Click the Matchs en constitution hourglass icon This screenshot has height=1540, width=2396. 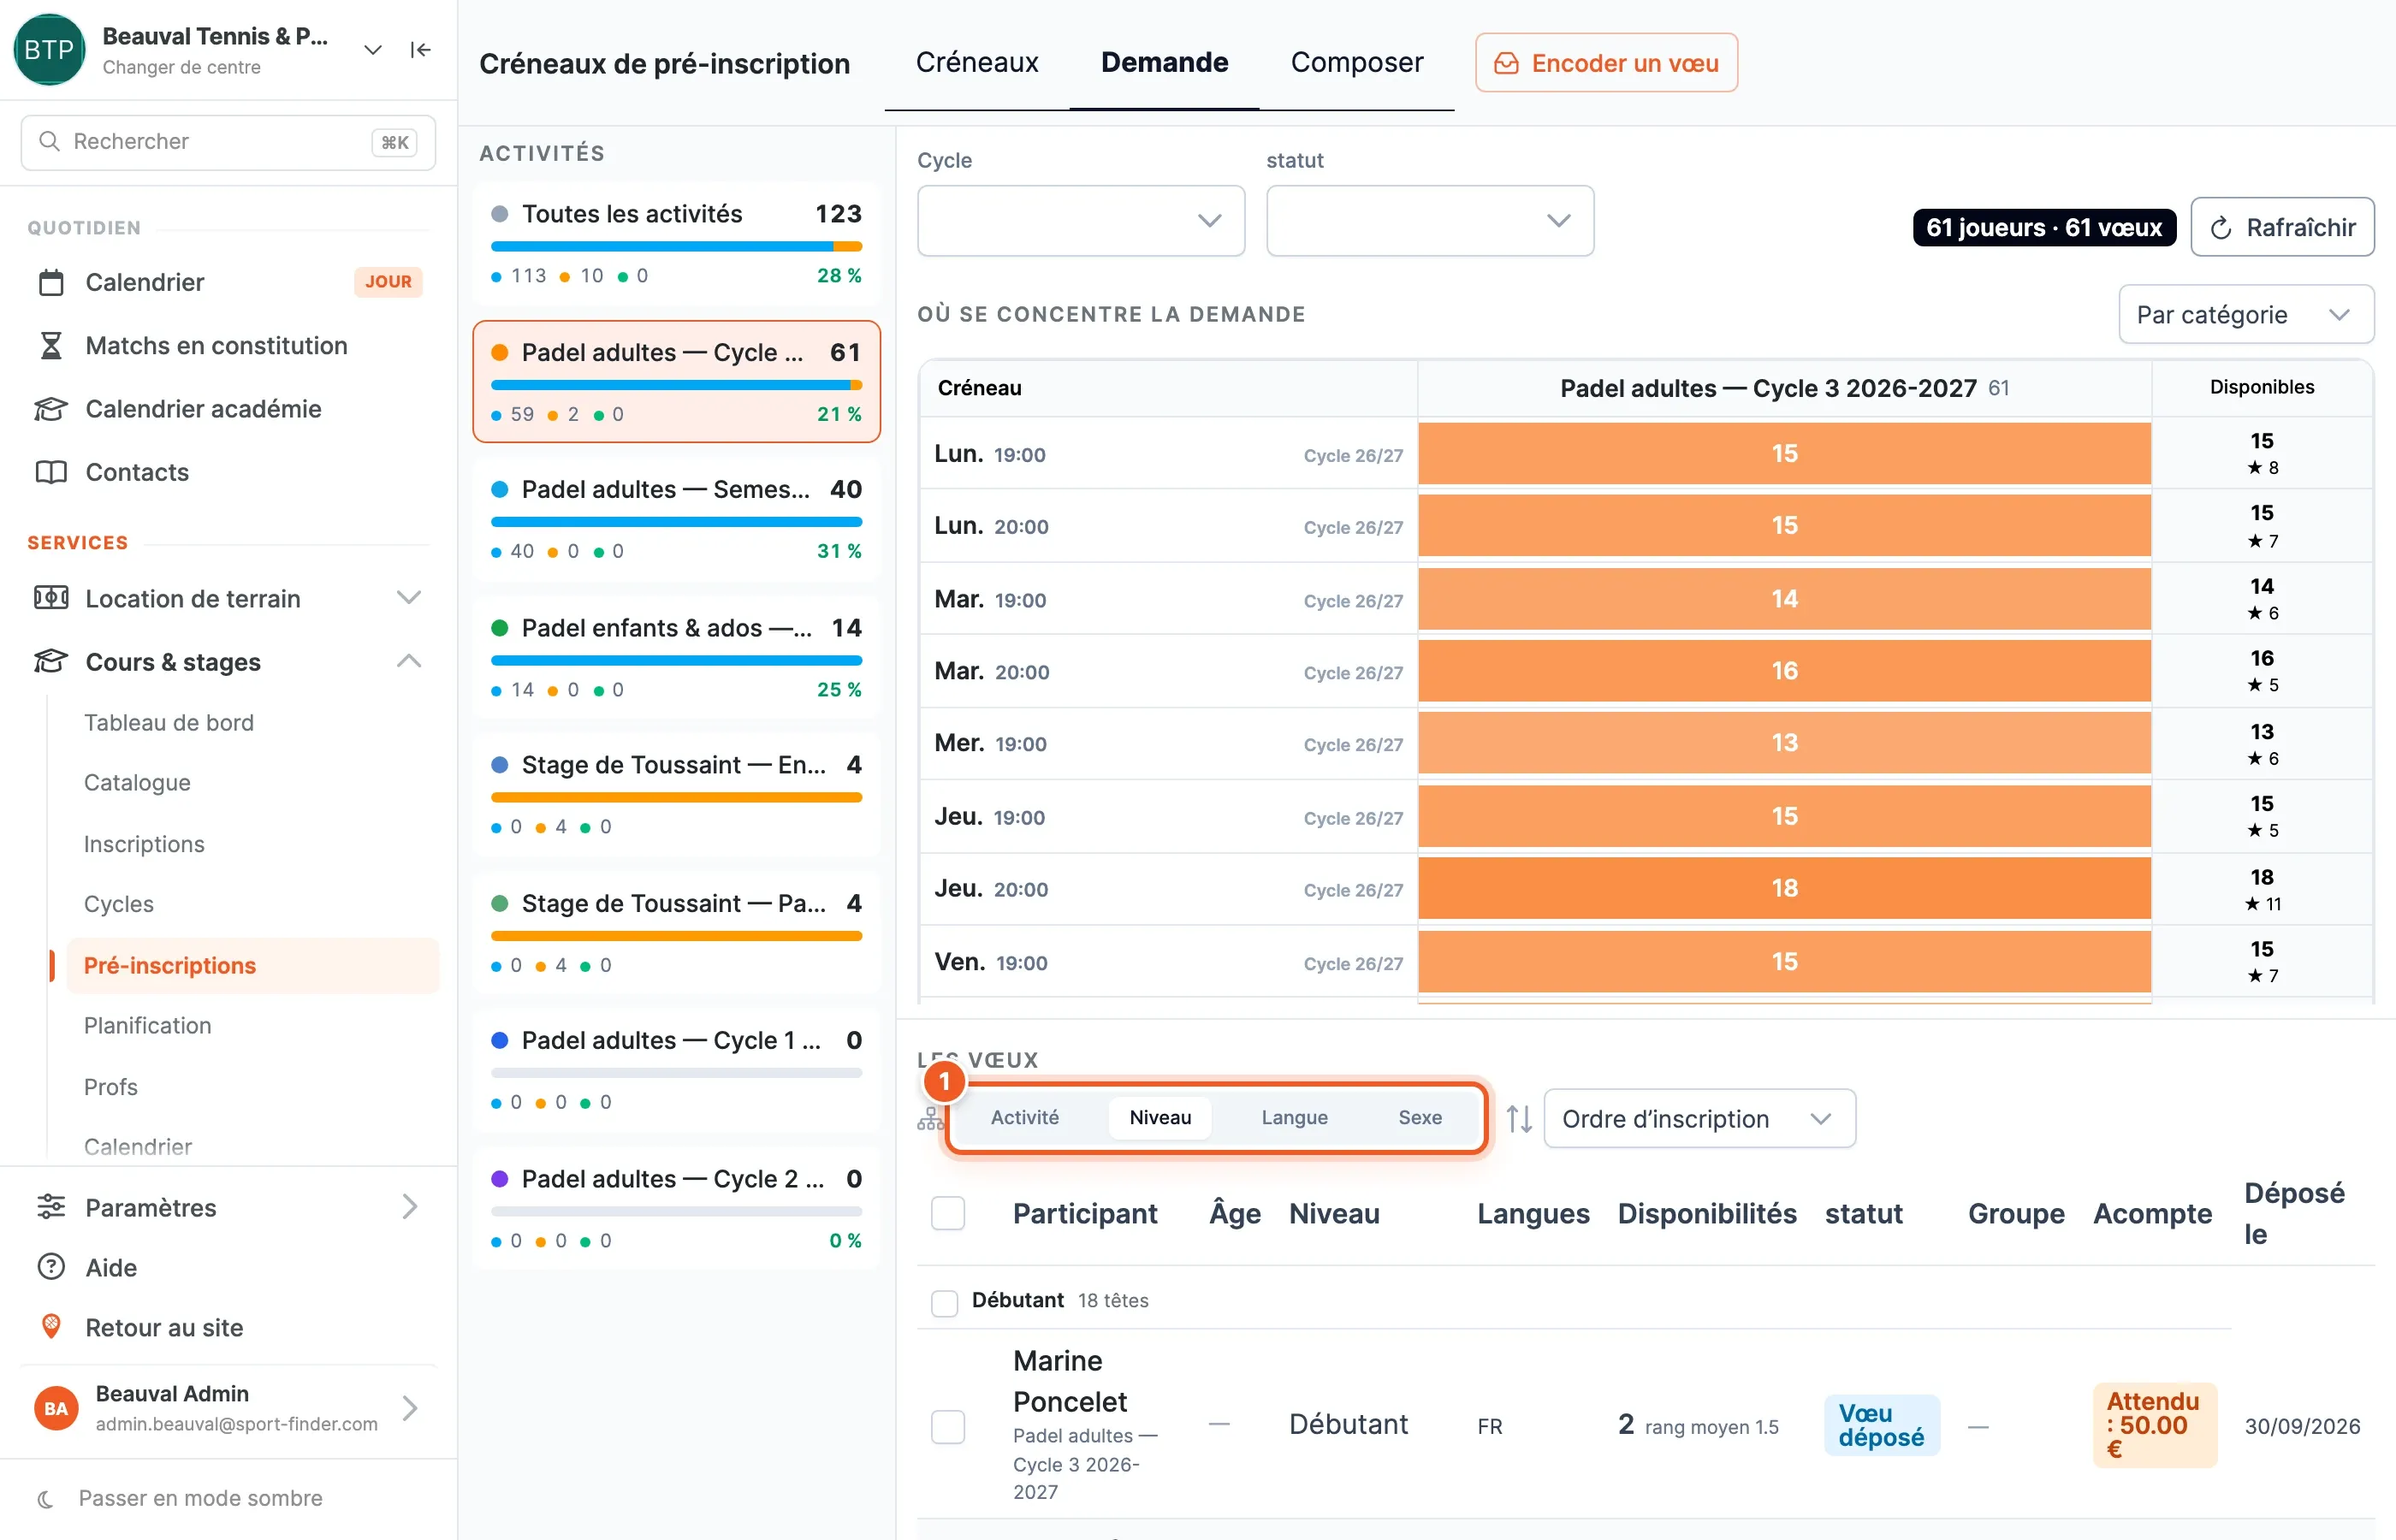(51, 346)
